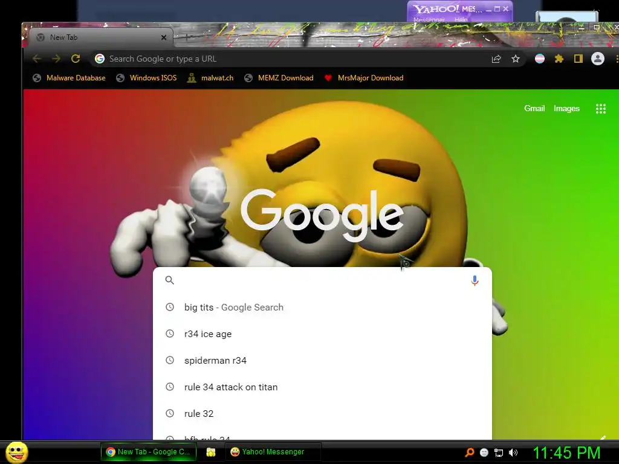Image resolution: width=619 pixels, height=464 pixels.
Task: Click the clock icon beside spiderman r34
Action: click(x=170, y=360)
